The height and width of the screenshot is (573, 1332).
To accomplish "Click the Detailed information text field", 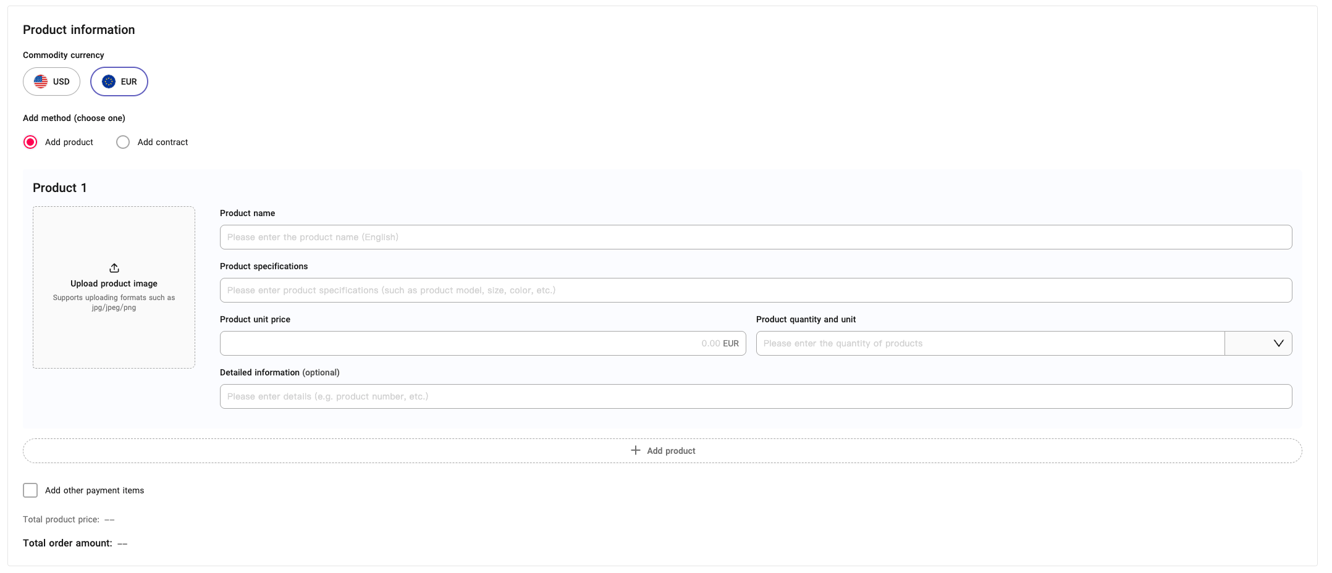I will pyautogui.click(x=693, y=396).
